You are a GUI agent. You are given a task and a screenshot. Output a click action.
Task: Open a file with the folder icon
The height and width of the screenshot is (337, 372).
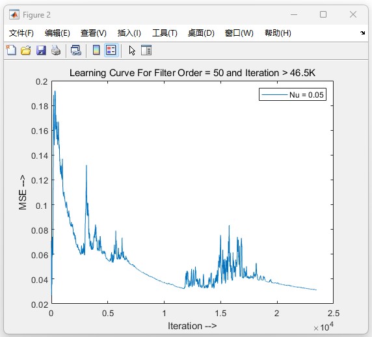pyautogui.click(x=25, y=50)
